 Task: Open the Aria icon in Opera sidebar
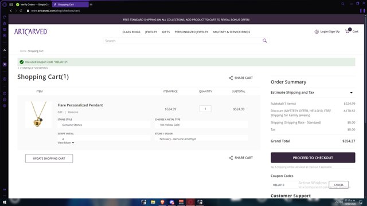(x=5, y=50)
